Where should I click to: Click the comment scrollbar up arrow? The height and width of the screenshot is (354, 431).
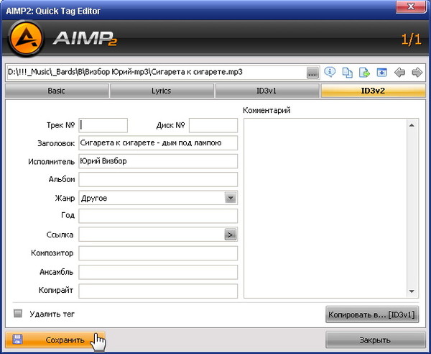point(412,125)
